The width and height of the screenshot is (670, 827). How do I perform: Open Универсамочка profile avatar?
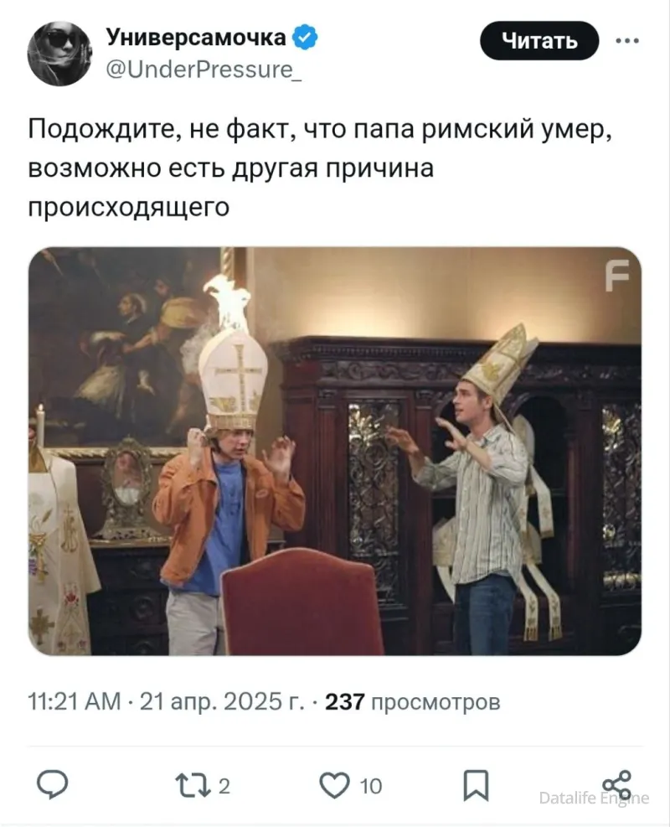[x=60, y=54]
